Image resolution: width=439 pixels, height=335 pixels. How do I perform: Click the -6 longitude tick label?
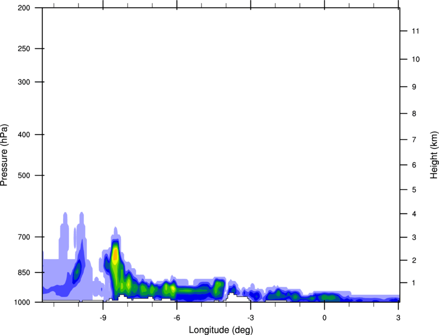click(x=177, y=318)
